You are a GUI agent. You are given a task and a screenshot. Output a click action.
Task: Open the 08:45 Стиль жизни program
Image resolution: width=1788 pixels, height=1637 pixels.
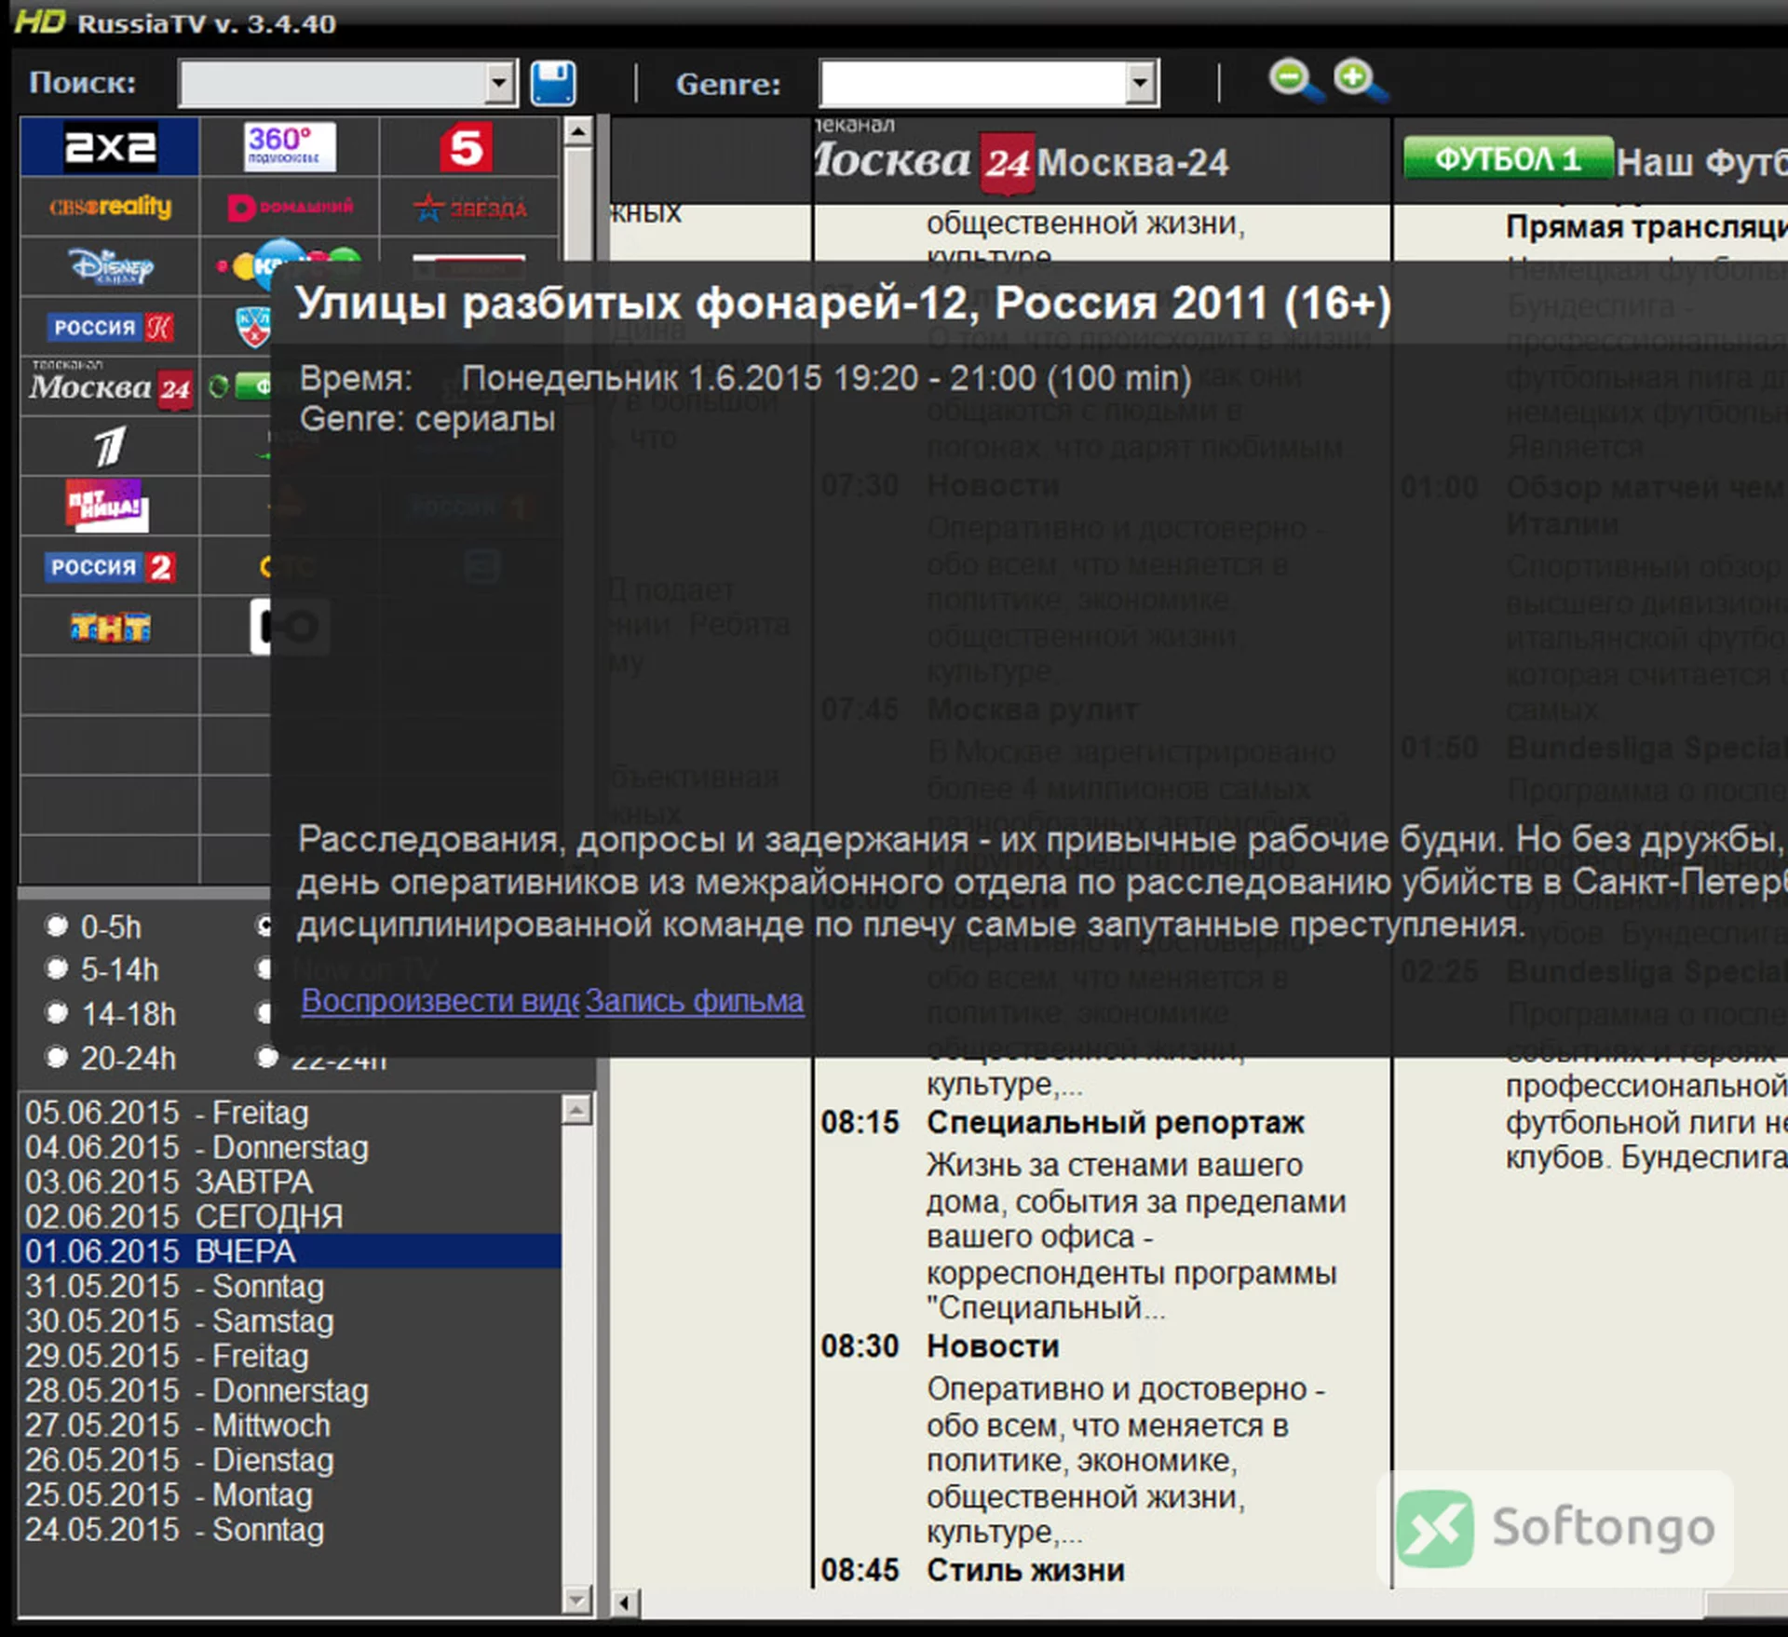pyautogui.click(x=1025, y=1570)
